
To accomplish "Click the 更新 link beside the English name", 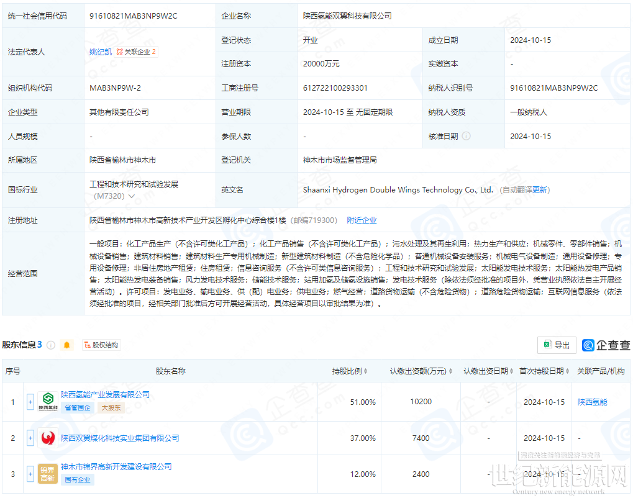I will pyautogui.click(x=539, y=190).
